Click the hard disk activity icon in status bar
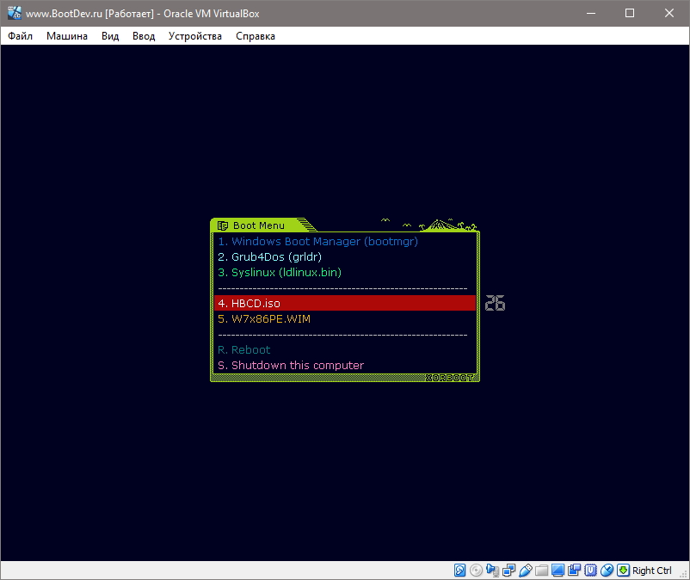 click(x=459, y=570)
